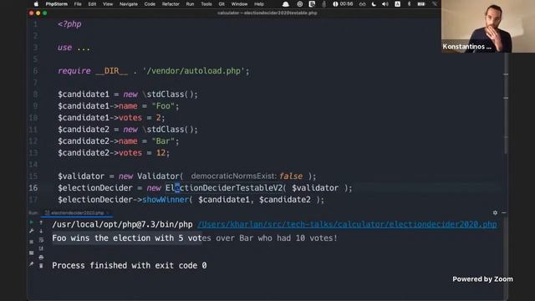Click the Down the stack trace arrow
This screenshot has width=535, height=301.
pyautogui.click(x=41, y=231)
